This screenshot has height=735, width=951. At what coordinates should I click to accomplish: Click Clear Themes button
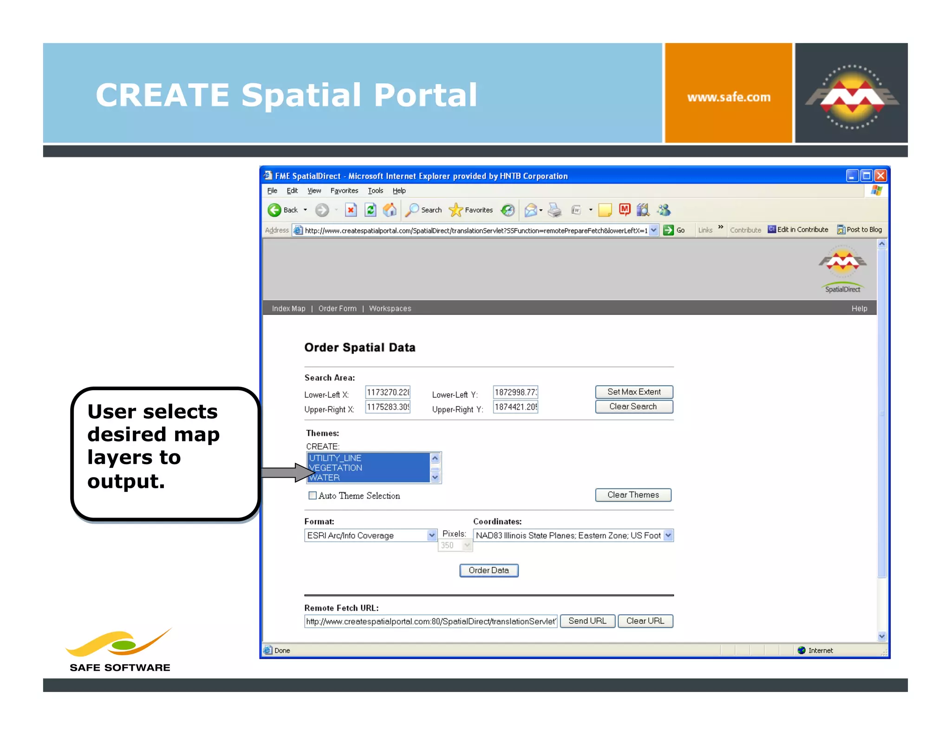click(633, 495)
